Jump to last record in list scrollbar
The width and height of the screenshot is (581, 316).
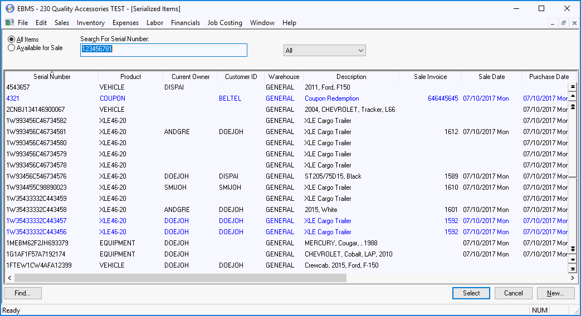[573, 269]
